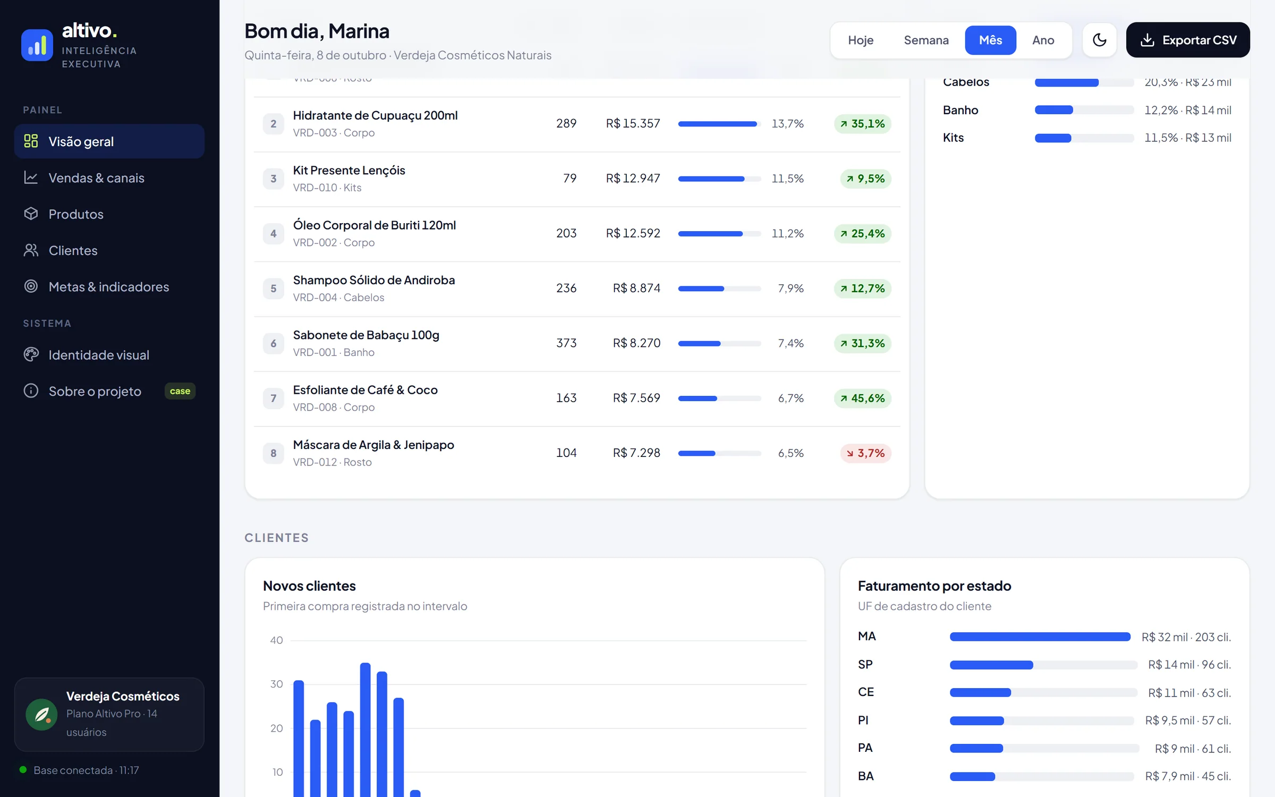Open the Clientes section
The height and width of the screenshot is (797, 1275).
109,250
